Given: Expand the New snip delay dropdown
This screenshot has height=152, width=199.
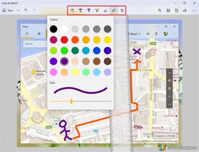Looking at the screenshot, I should (19, 10).
